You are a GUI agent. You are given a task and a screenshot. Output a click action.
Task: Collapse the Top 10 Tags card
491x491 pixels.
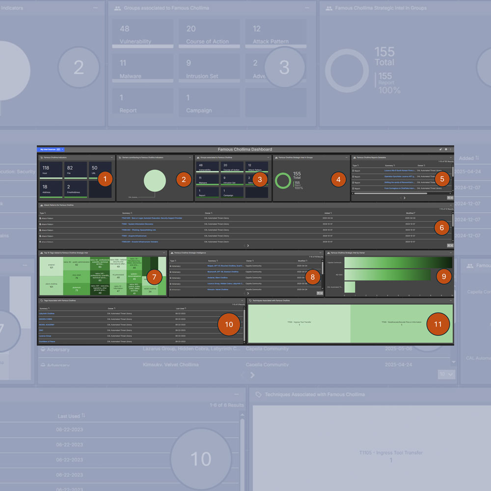[164, 253]
